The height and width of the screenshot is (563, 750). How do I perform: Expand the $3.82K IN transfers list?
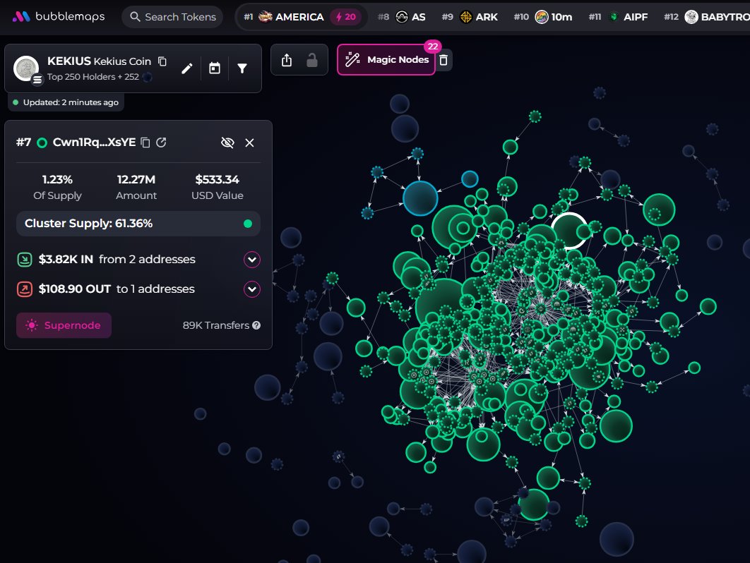[252, 260]
